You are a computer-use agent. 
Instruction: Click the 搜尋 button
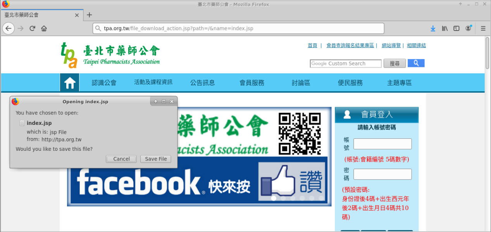point(395,63)
